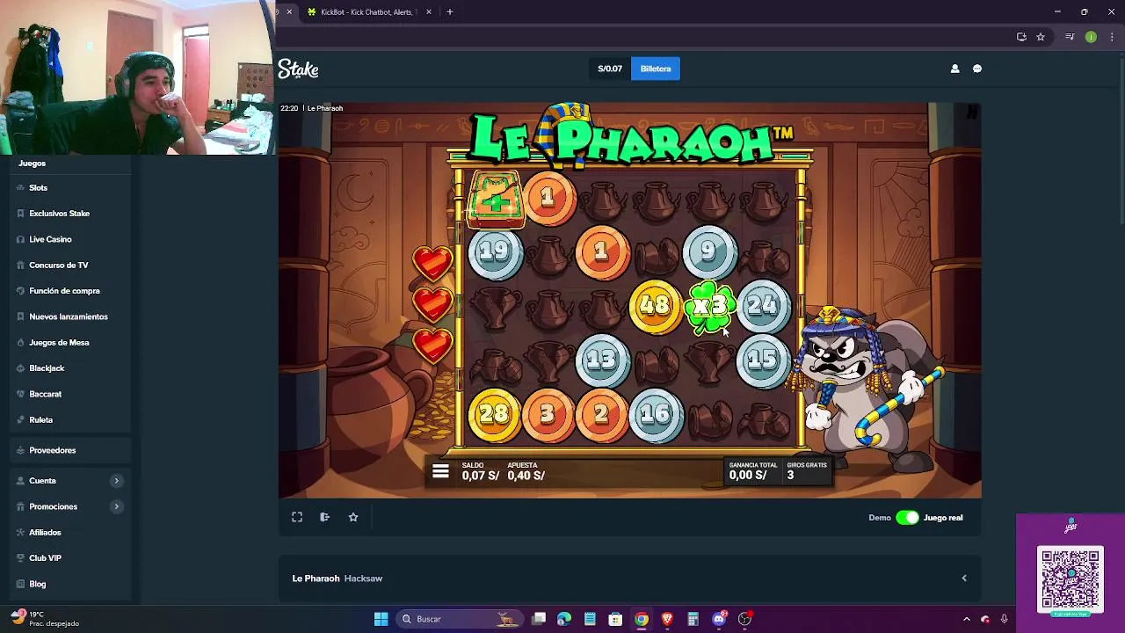
Task: Click the Billetera button
Action: [655, 69]
